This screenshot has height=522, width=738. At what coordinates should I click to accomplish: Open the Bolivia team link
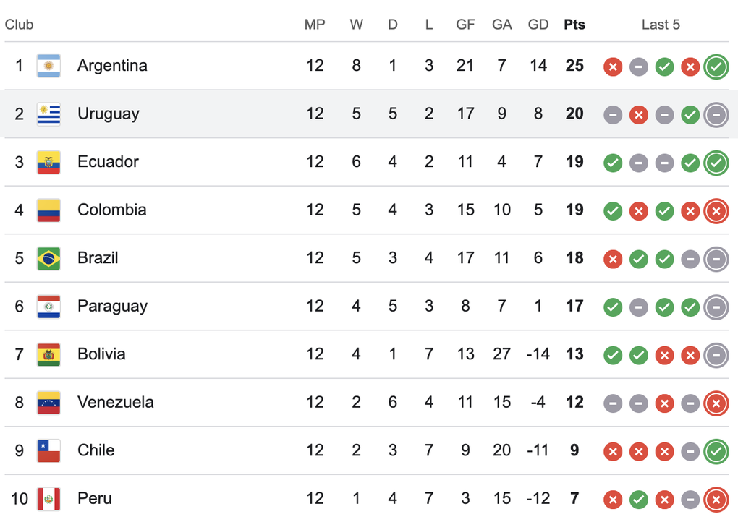101,354
